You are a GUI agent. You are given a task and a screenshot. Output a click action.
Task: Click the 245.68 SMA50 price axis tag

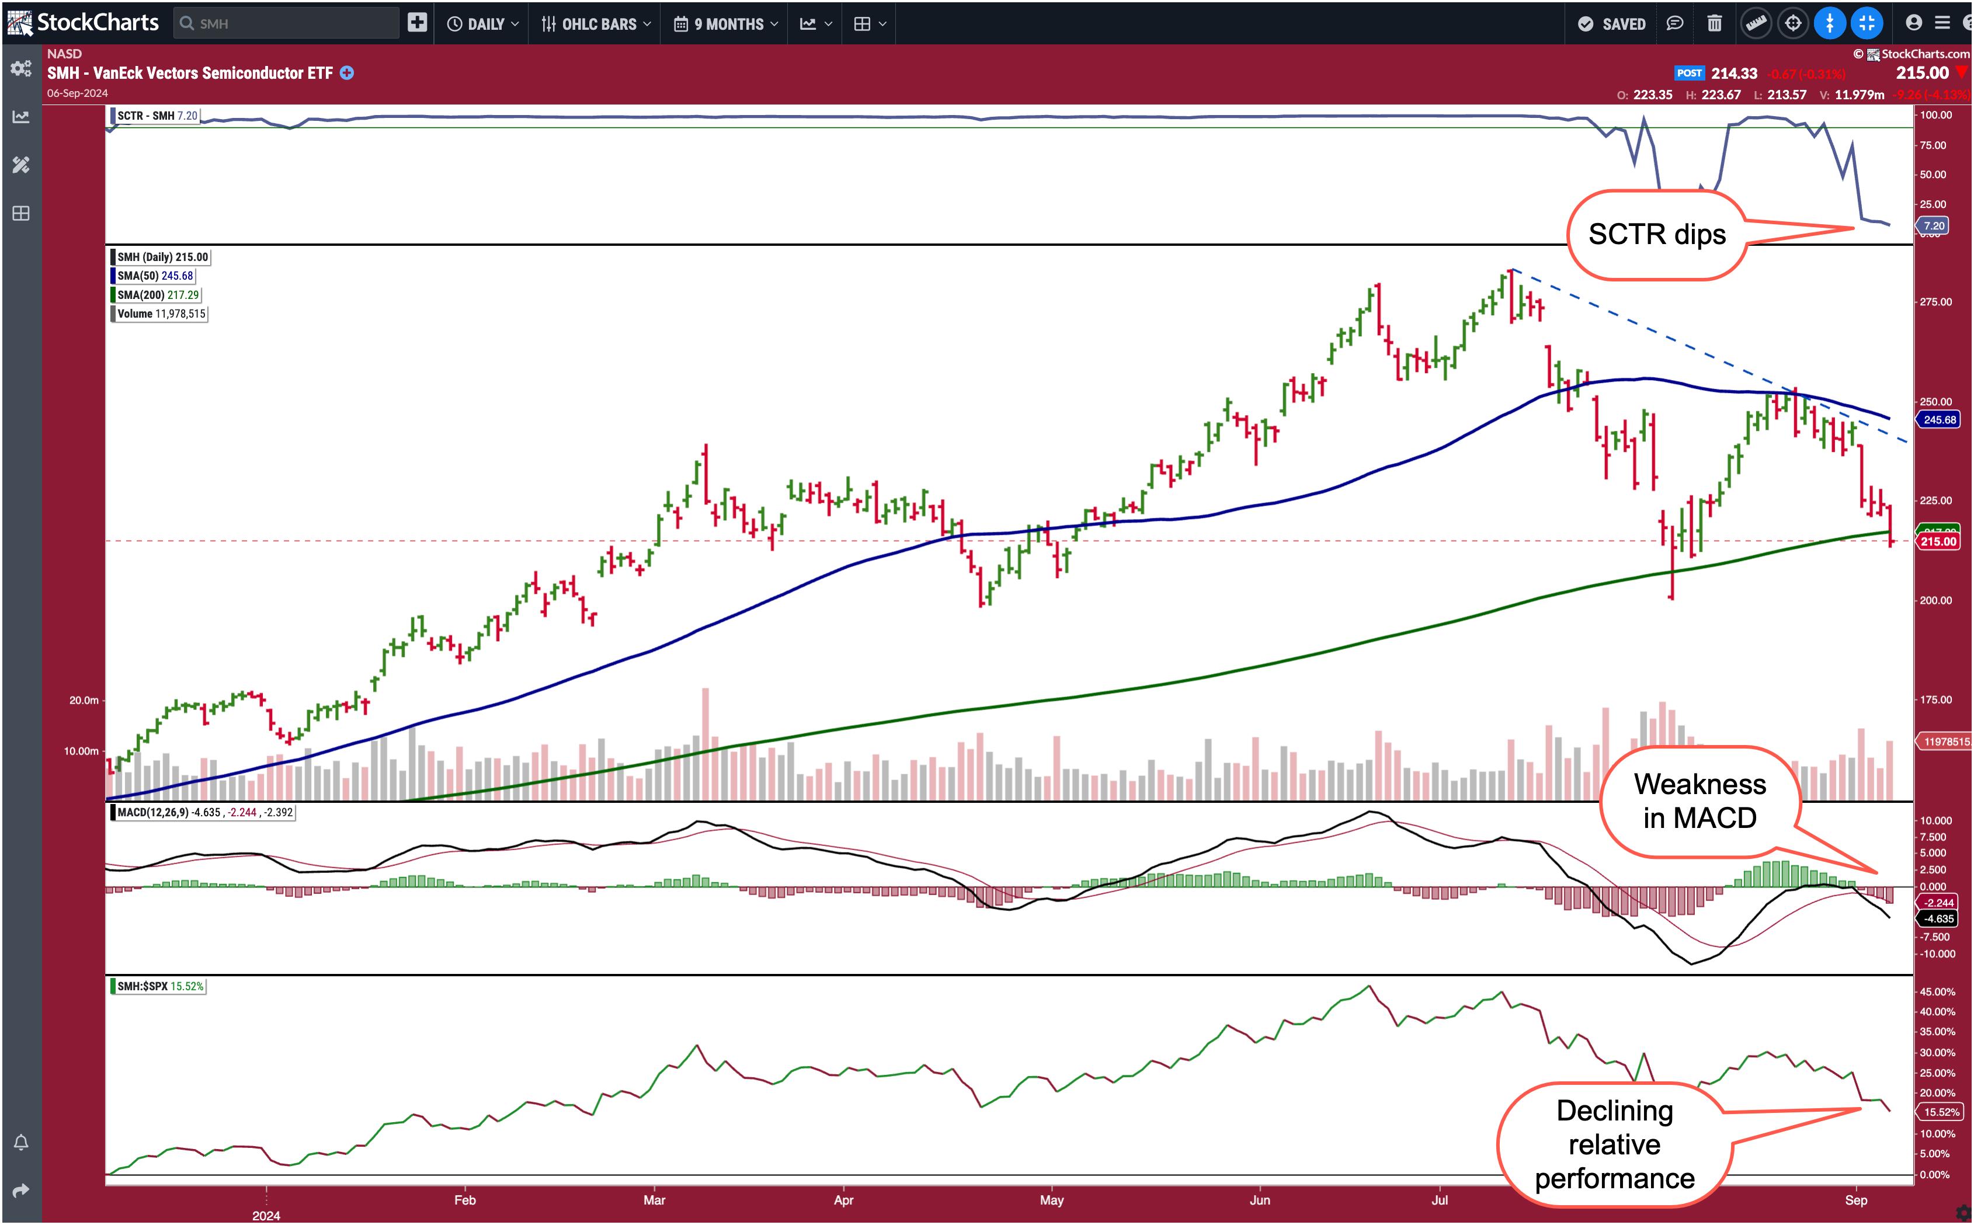(x=1939, y=420)
